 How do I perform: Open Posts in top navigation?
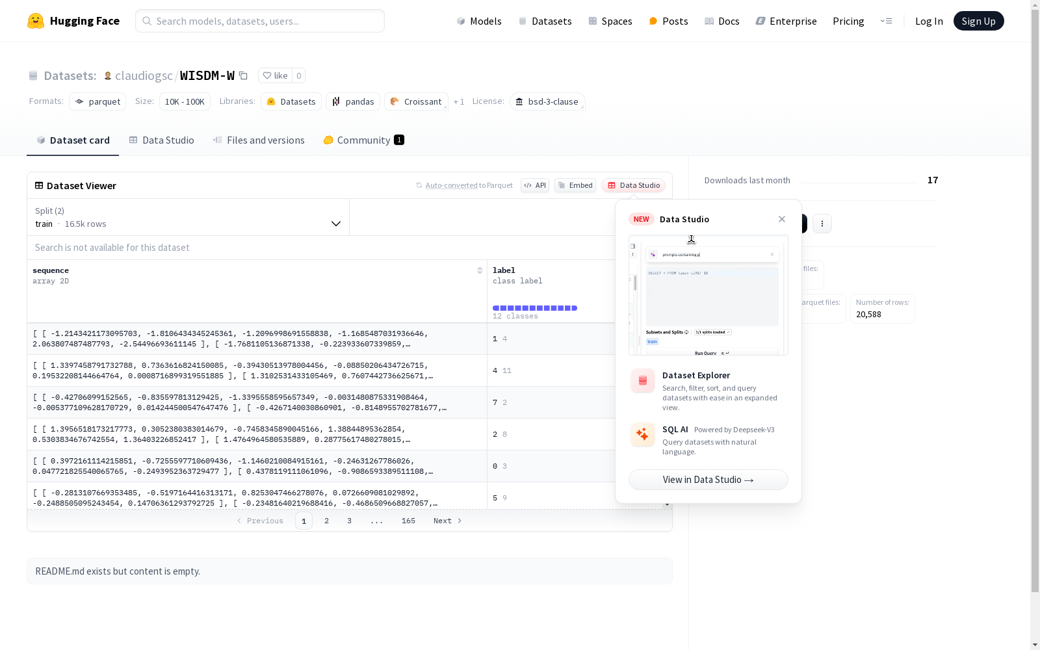[x=668, y=21]
